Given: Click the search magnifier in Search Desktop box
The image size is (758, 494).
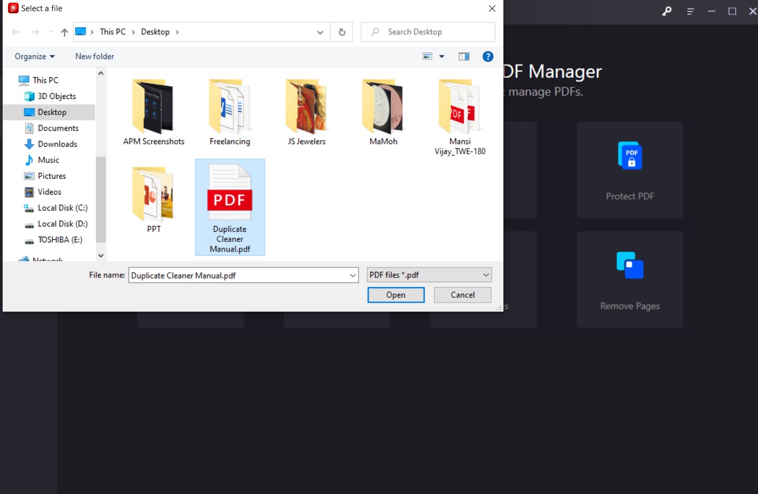Looking at the screenshot, I should pos(374,31).
